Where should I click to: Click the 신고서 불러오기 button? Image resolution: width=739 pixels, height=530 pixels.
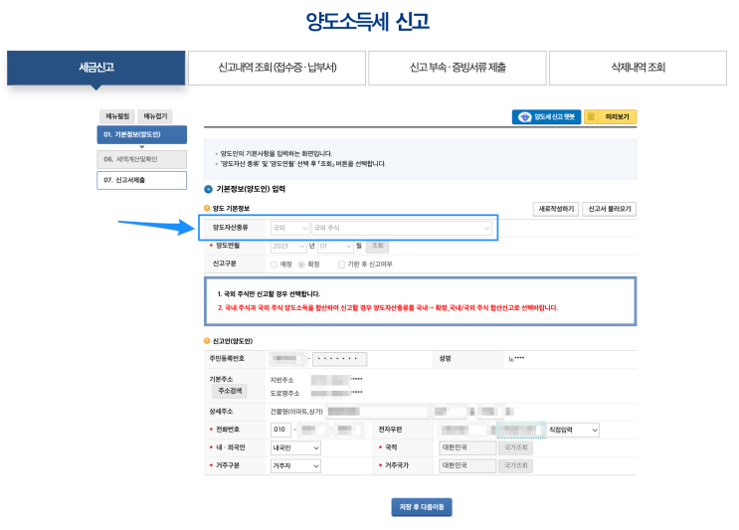(x=610, y=209)
